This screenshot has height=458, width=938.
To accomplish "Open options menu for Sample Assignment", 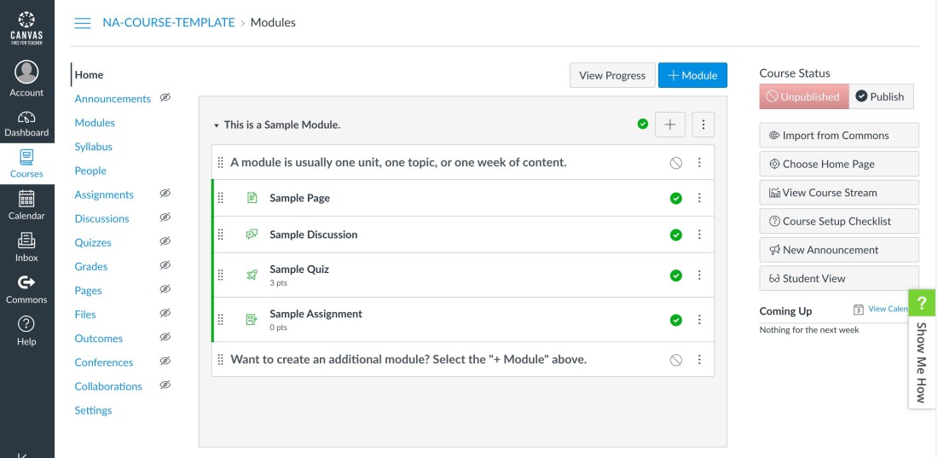I will [x=699, y=320].
